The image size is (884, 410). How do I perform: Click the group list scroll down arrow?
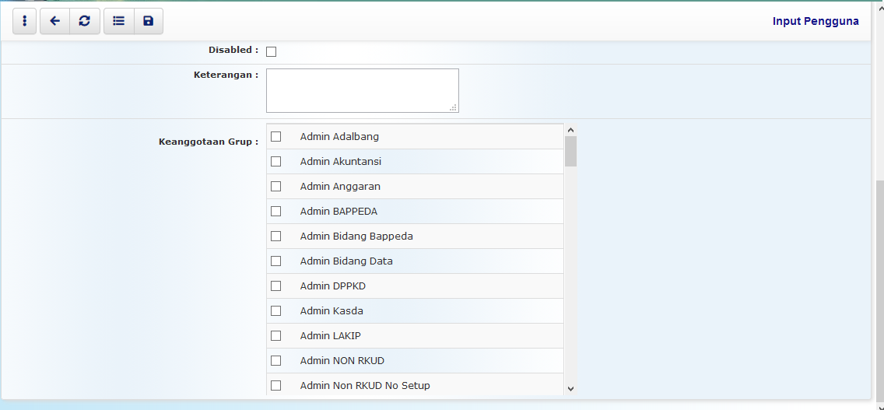pyautogui.click(x=570, y=388)
